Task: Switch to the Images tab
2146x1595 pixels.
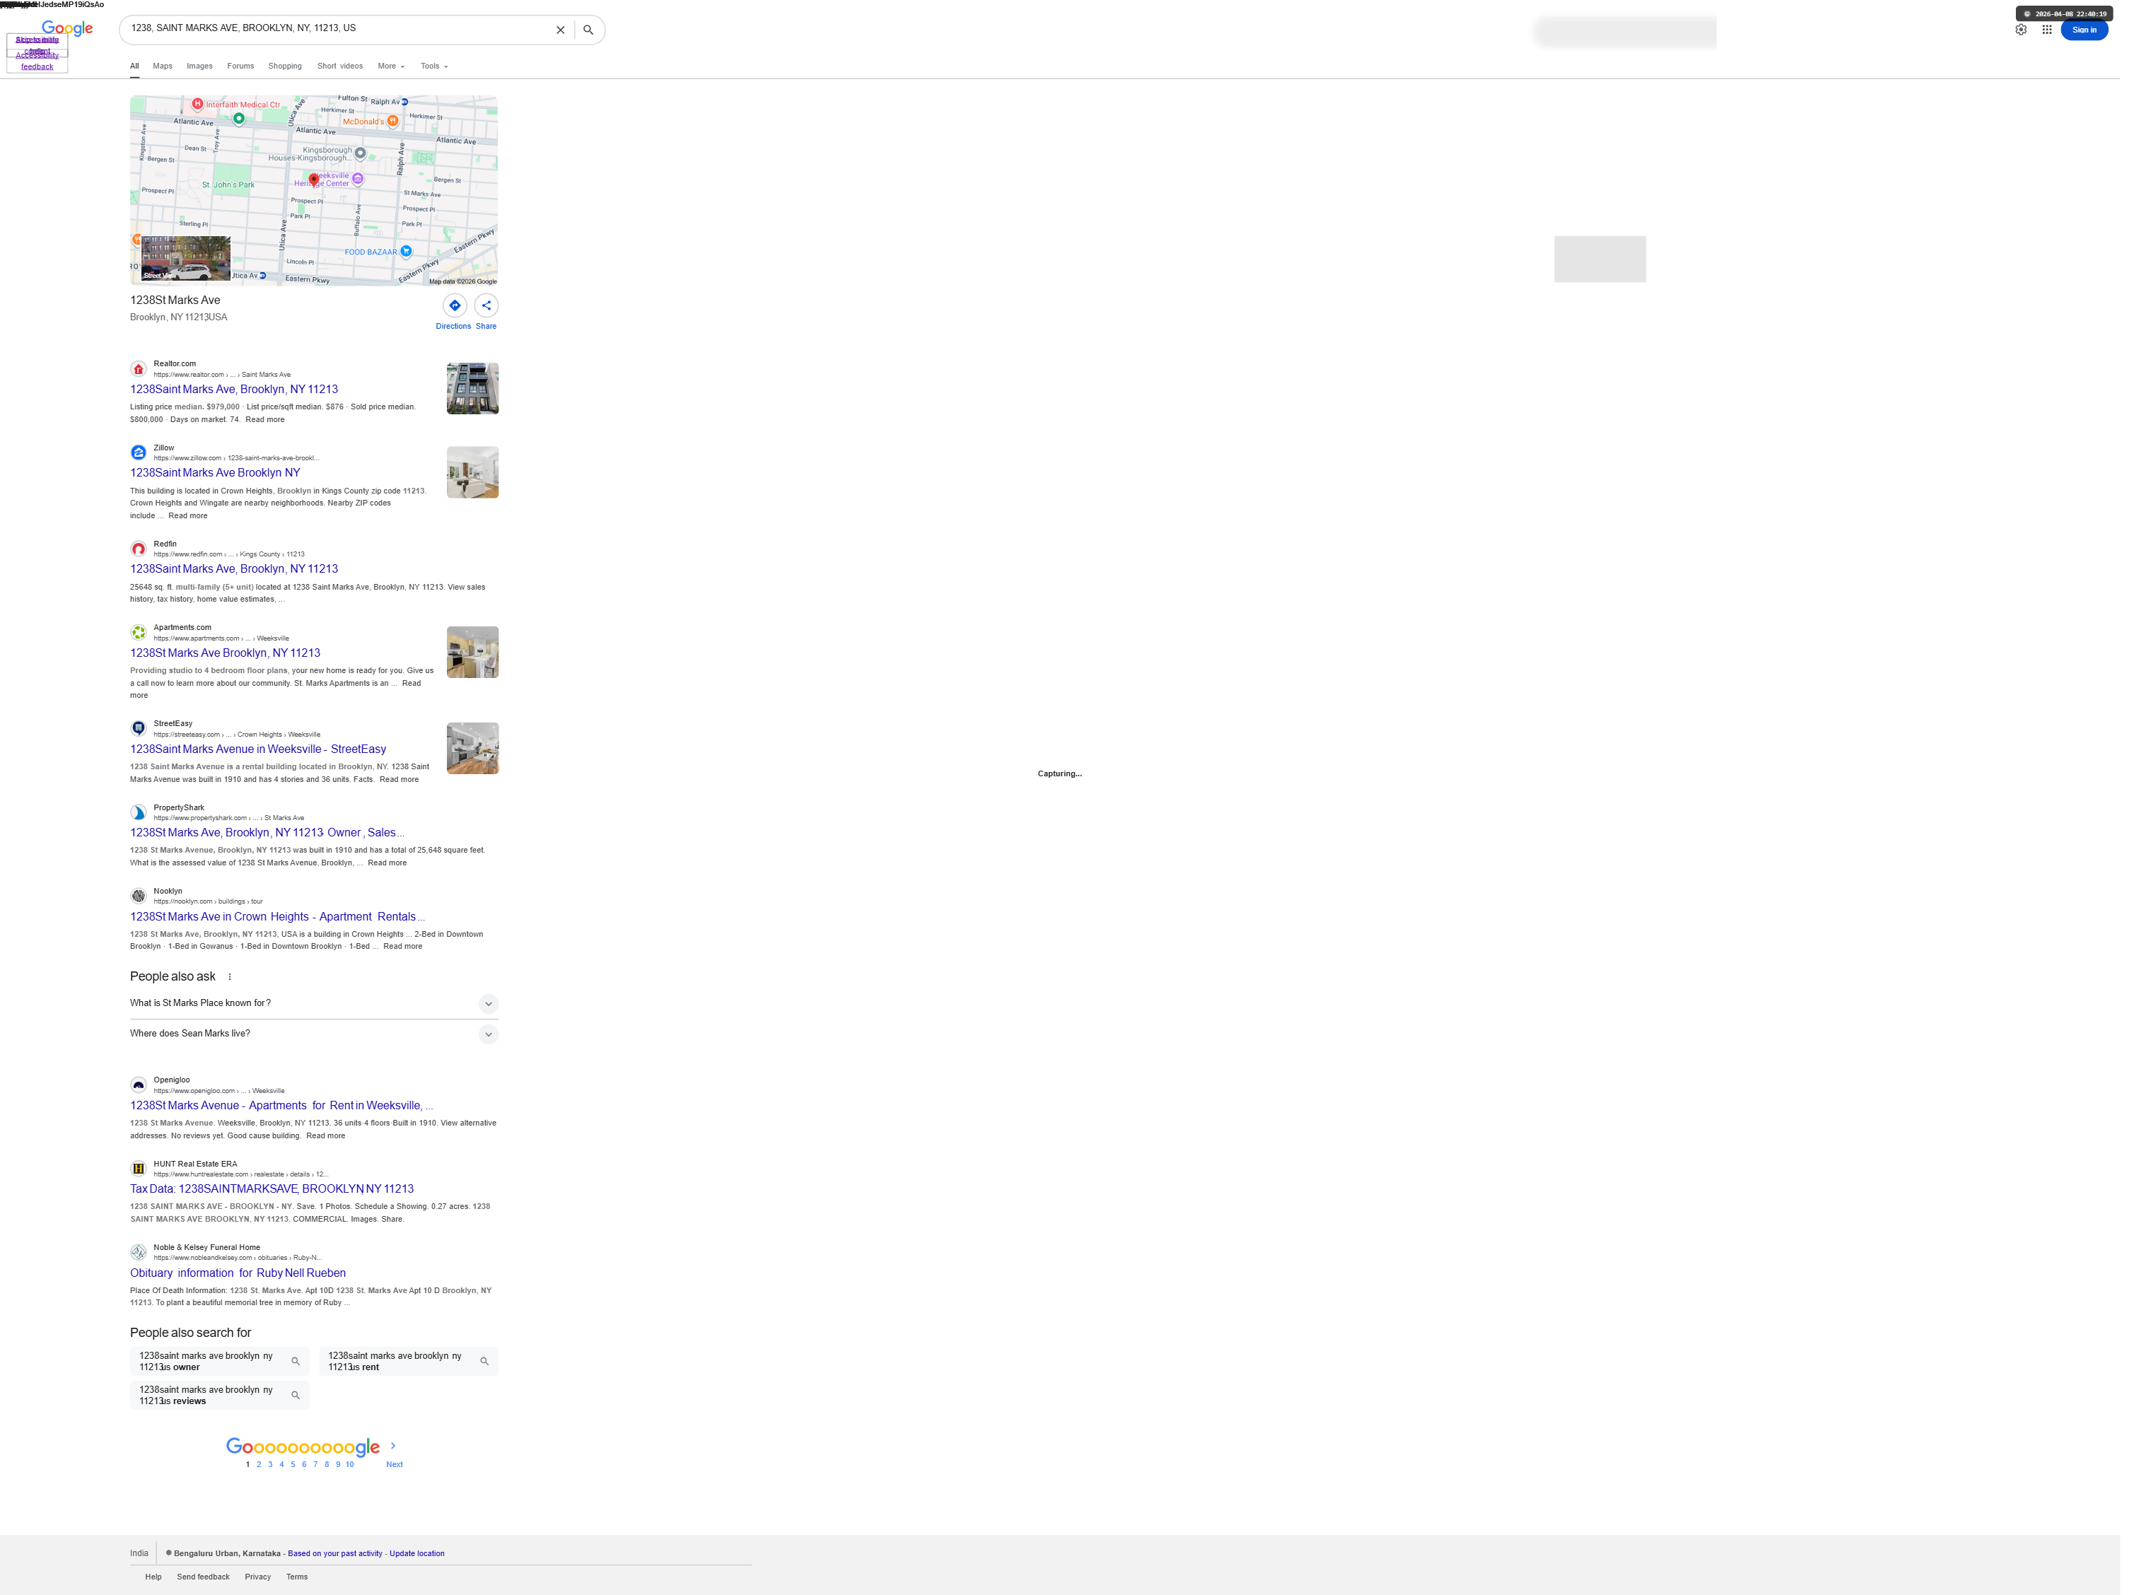Action: click(199, 66)
